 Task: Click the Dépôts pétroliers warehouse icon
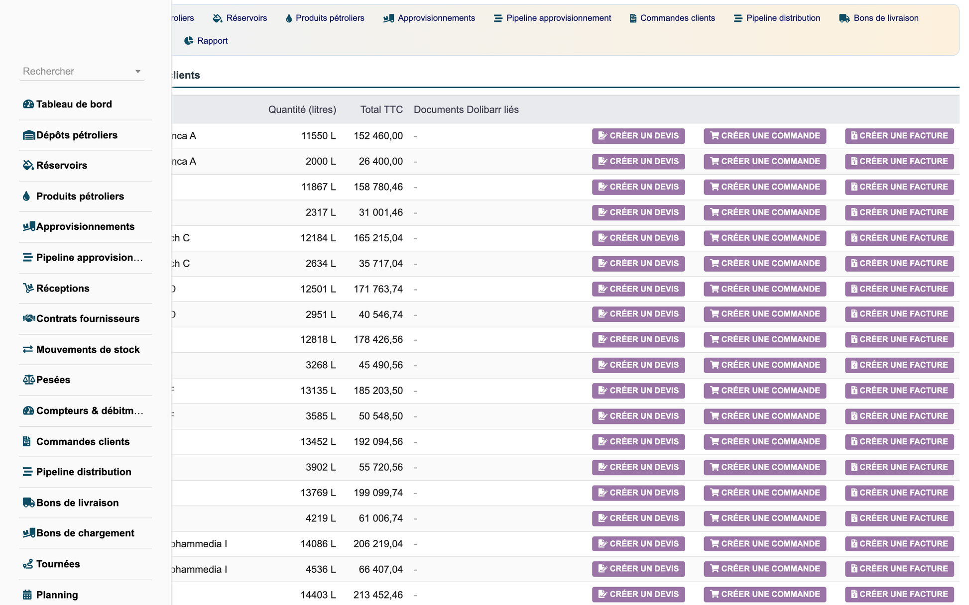(28, 135)
